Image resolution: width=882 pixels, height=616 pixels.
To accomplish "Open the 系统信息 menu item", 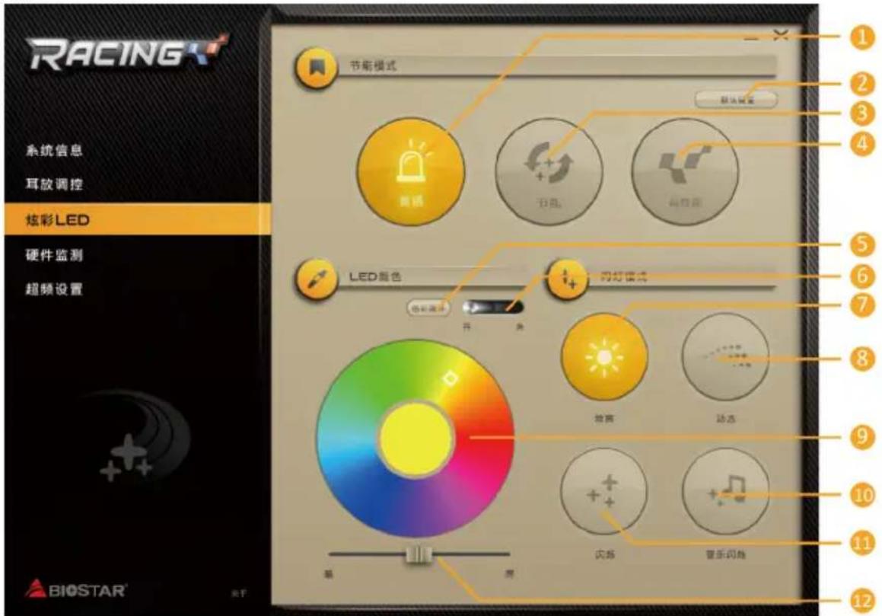I will [x=54, y=150].
